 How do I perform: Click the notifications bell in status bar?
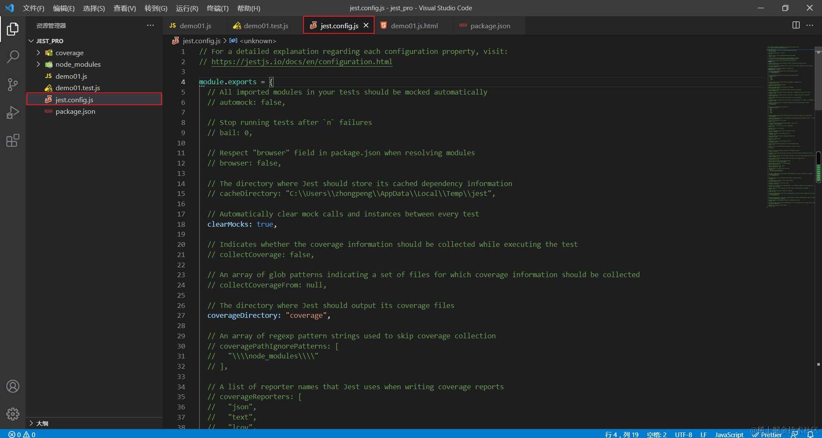[x=810, y=435]
